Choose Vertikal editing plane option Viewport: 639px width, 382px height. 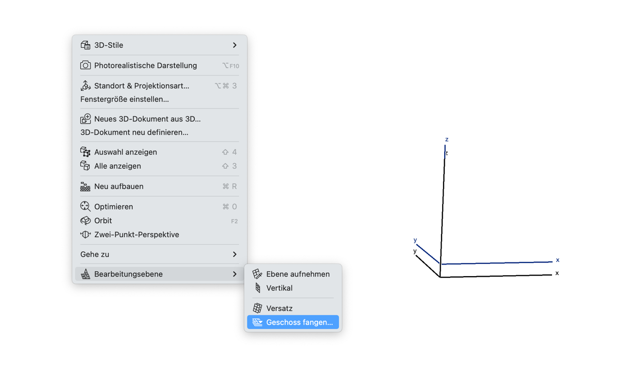279,288
